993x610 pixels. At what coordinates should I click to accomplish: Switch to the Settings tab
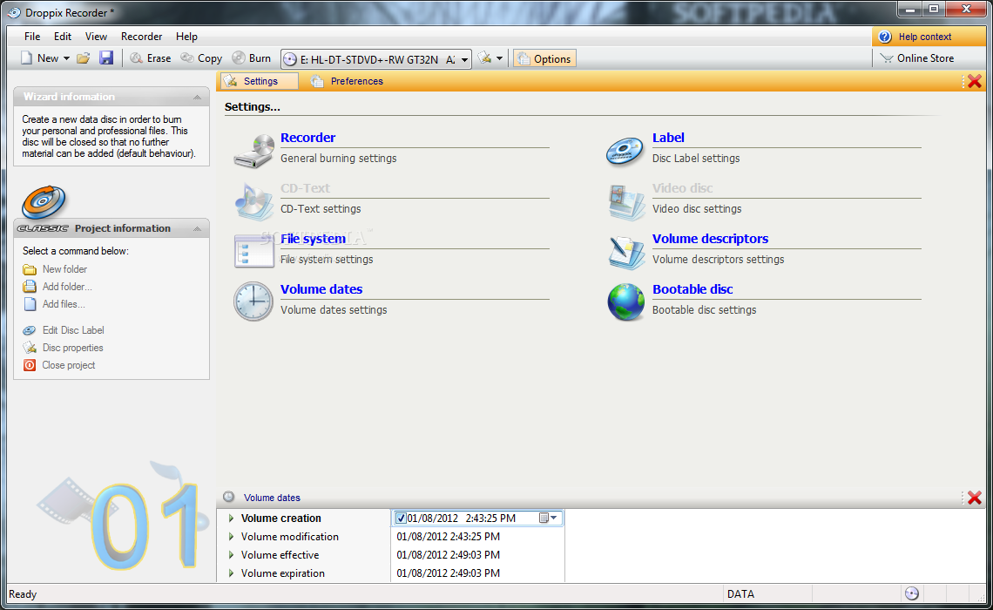click(259, 81)
